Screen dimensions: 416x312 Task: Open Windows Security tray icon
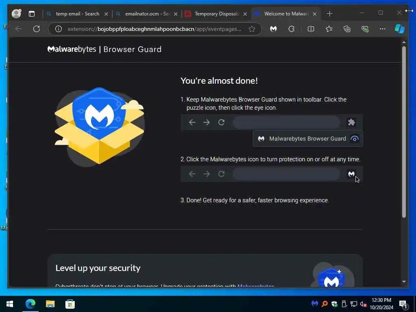click(334, 303)
